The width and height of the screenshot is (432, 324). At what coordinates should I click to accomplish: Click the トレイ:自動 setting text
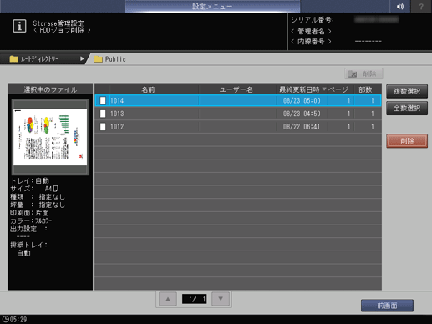click(x=30, y=181)
